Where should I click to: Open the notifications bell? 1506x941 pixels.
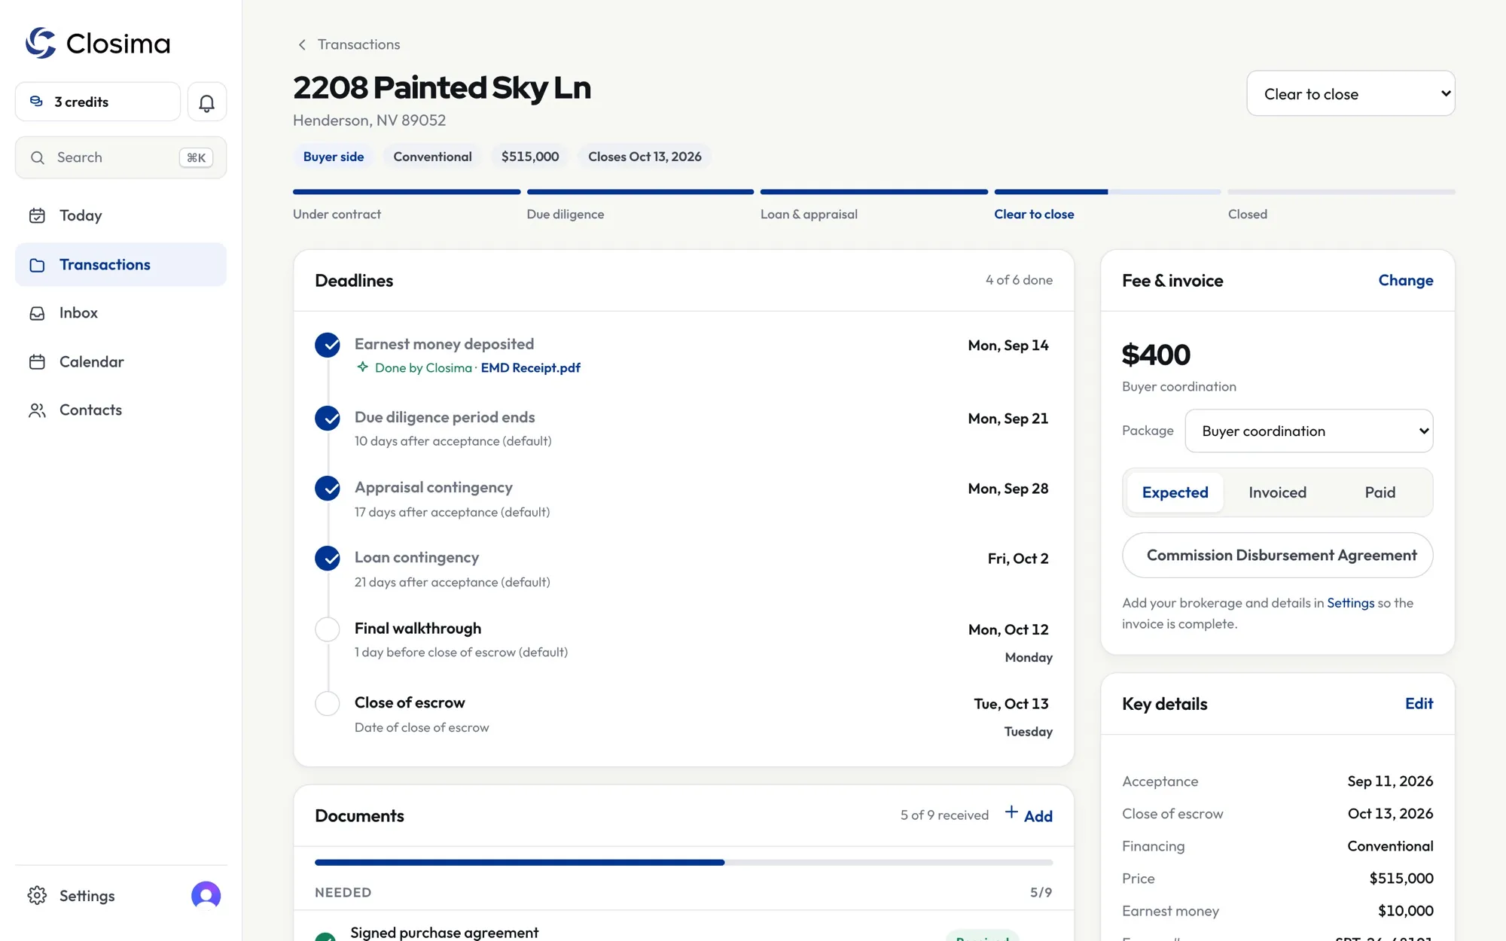pyautogui.click(x=207, y=102)
